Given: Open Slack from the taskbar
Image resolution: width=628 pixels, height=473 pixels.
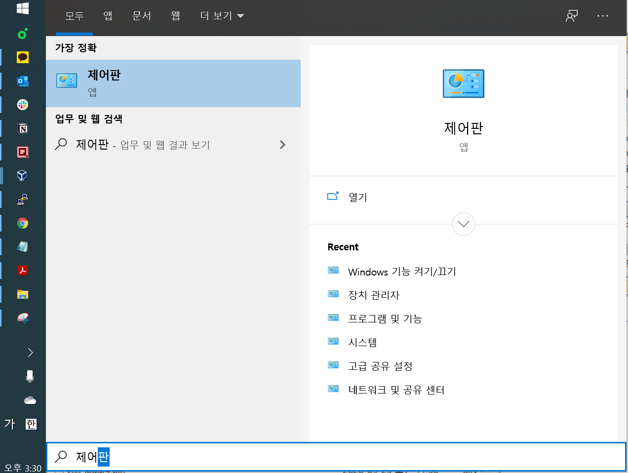Looking at the screenshot, I should coord(23,105).
